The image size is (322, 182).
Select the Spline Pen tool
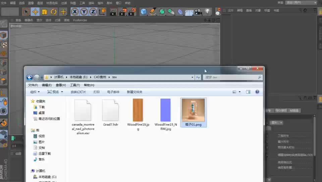pyautogui.click(x=153, y=12)
